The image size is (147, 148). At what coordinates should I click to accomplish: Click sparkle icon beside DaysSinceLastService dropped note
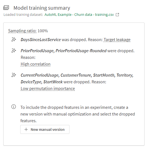point(14,39)
